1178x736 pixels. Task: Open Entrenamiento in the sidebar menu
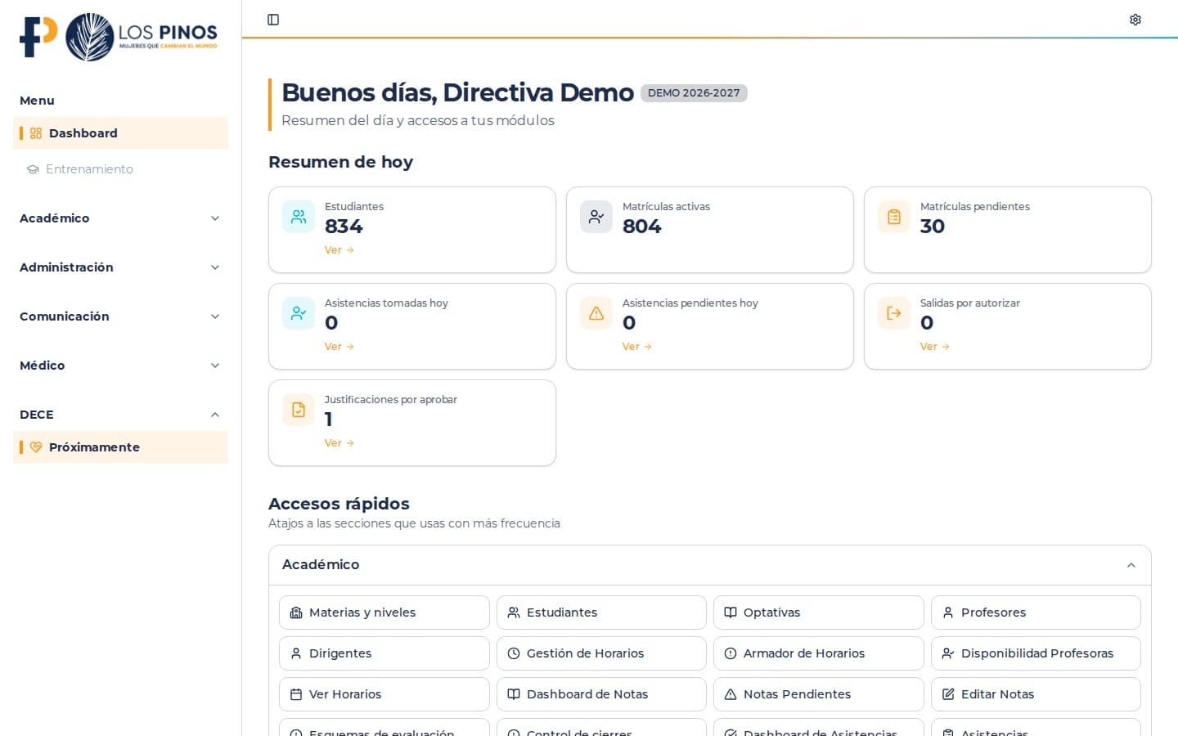120,169
